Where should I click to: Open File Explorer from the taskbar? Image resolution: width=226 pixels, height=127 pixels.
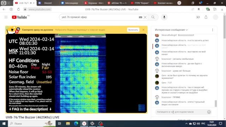[x=68, y=123]
